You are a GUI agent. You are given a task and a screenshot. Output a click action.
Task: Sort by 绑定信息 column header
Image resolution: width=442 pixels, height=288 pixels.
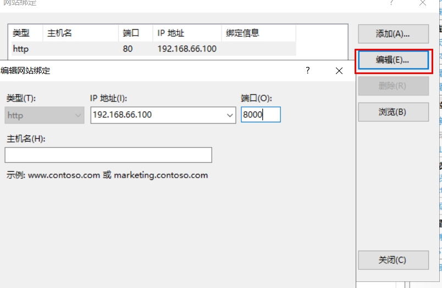pos(259,33)
